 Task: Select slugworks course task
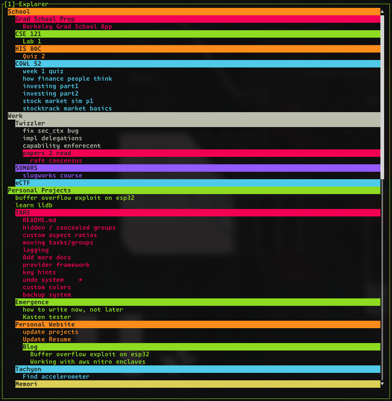point(52,175)
